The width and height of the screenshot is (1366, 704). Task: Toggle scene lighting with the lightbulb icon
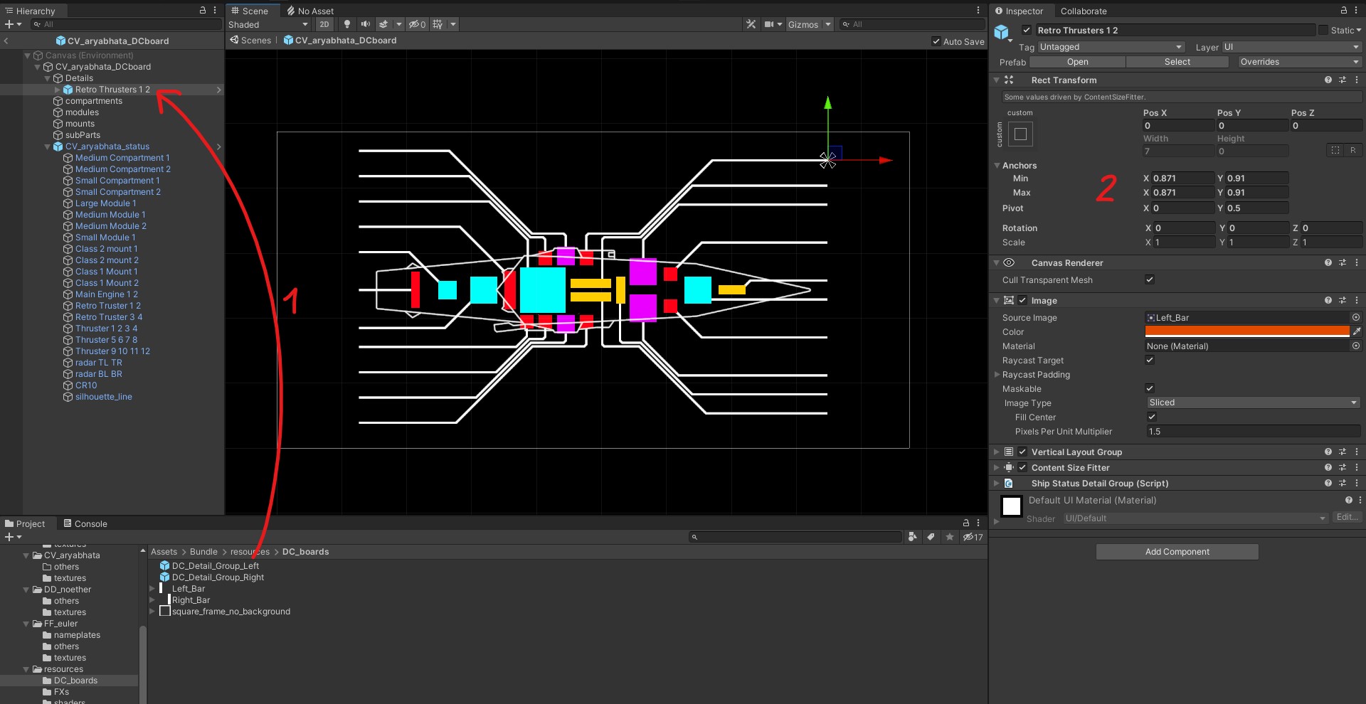pos(347,24)
